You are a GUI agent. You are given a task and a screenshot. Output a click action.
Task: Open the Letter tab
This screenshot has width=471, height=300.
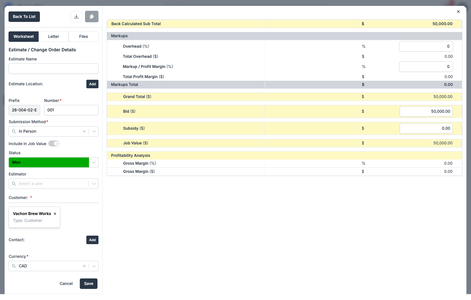click(54, 37)
